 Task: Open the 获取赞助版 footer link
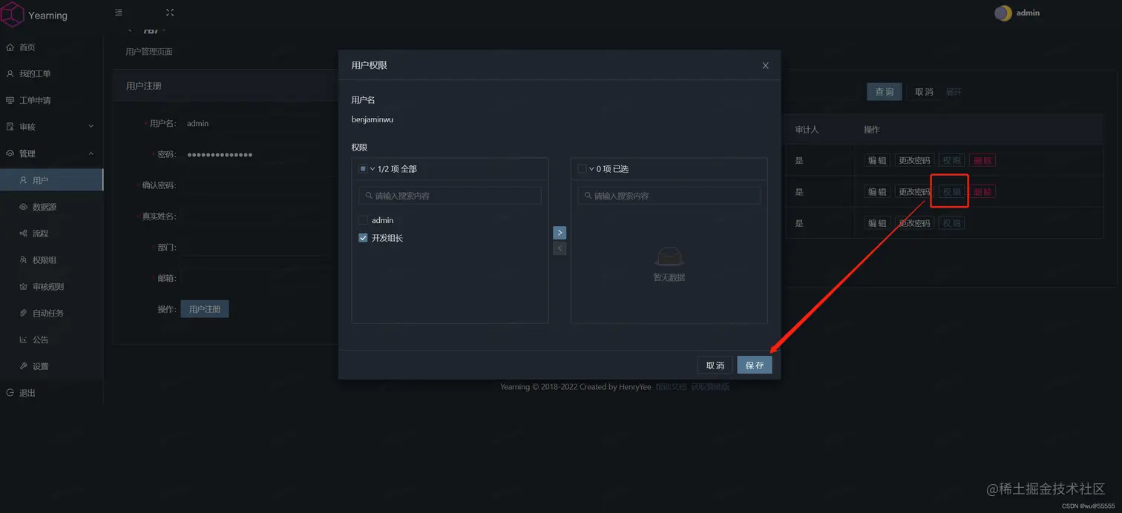(710, 387)
